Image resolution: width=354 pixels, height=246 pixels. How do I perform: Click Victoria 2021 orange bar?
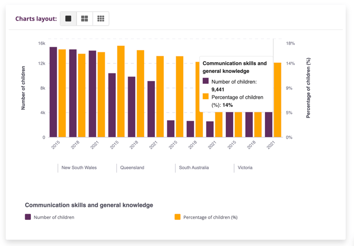[x=277, y=100]
